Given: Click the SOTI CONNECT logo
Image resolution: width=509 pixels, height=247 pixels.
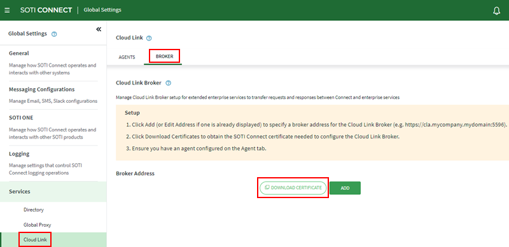Looking at the screenshot, I should point(46,10).
